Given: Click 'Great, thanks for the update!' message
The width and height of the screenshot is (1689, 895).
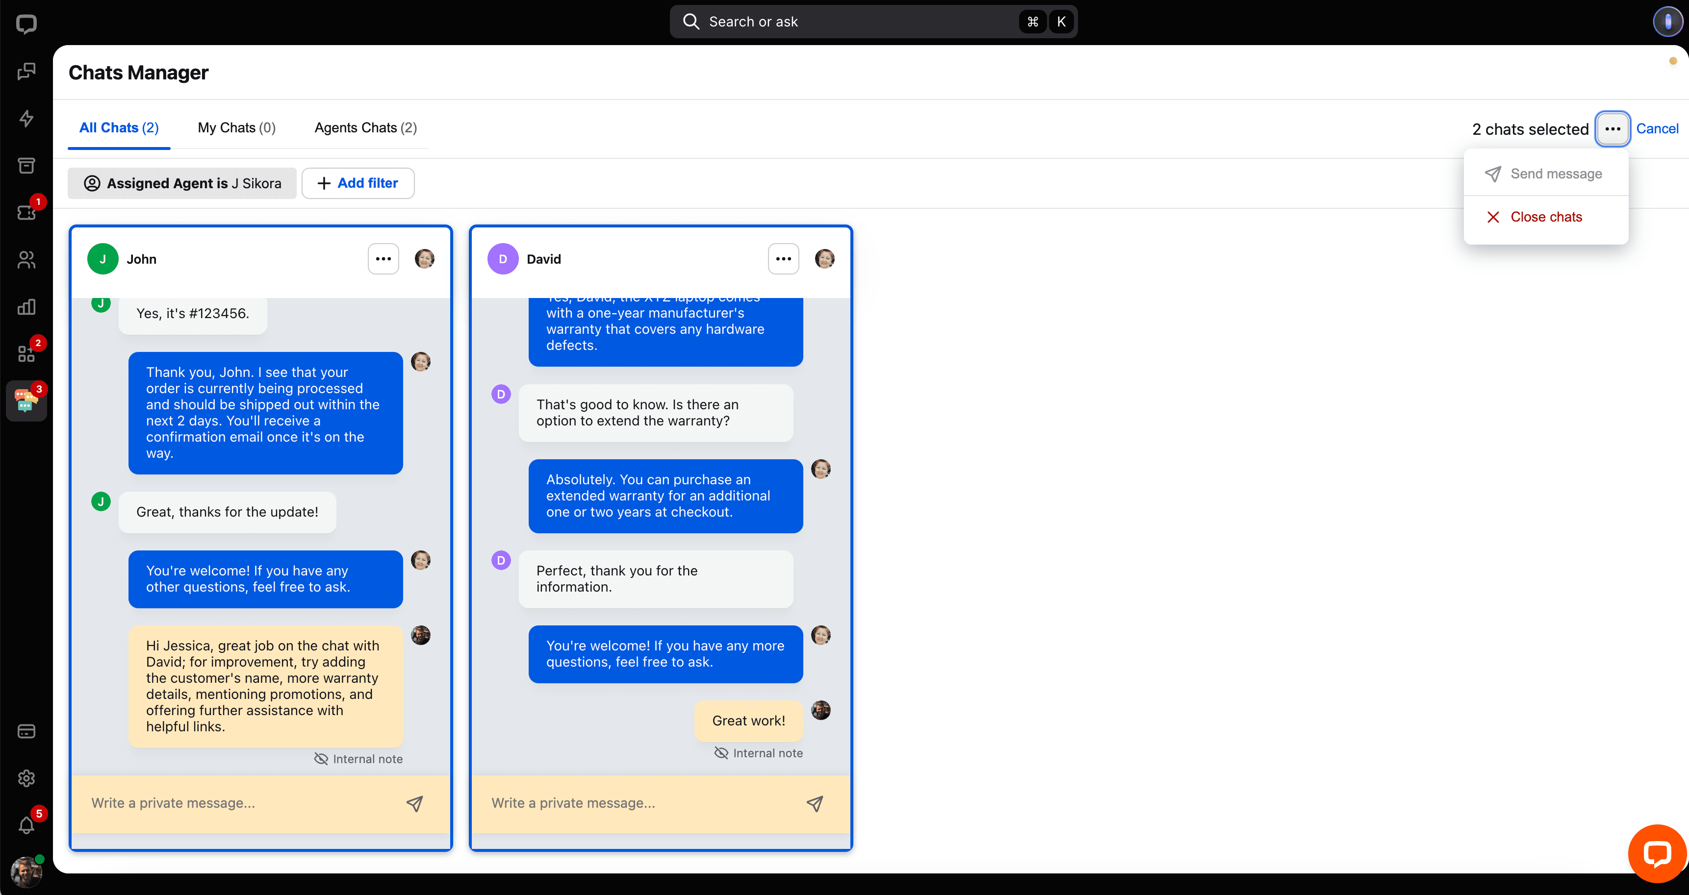Looking at the screenshot, I should coord(227,512).
